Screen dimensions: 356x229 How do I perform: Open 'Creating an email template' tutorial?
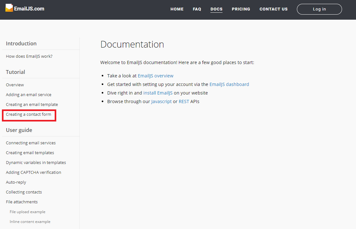coord(32,104)
